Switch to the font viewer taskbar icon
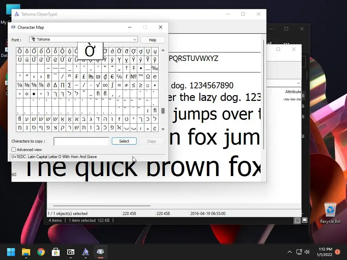Screen dimensions: 347x260 [x=86, y=252]
